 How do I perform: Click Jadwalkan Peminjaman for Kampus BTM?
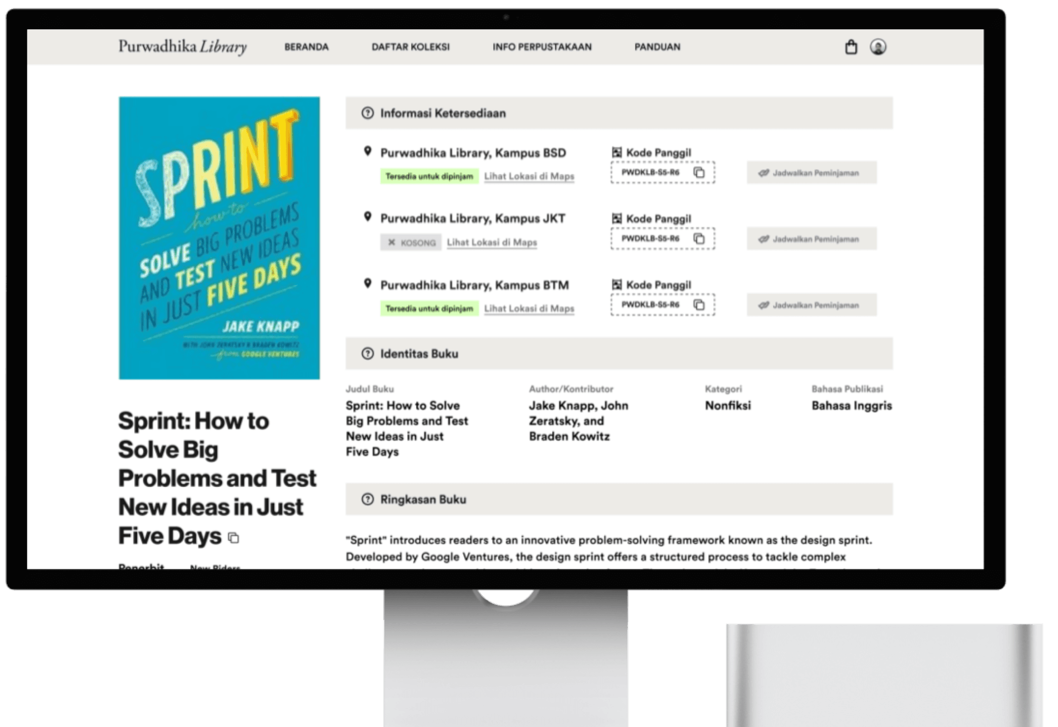(812, 305)
